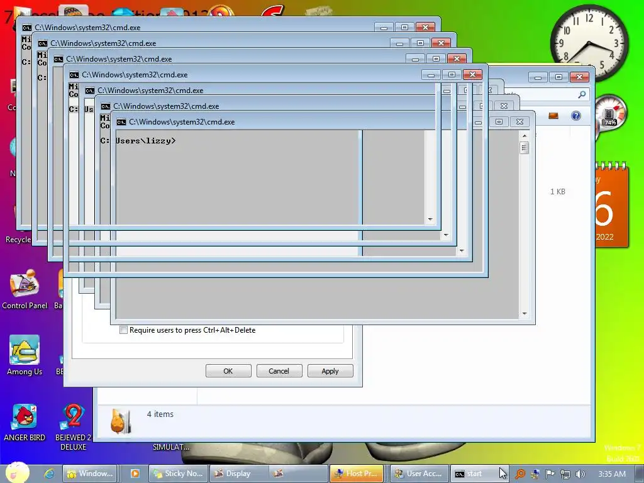644x483 pixels.
Task: Click the CPU meter gadget showing 74%
Action: [x=610, y=114]
